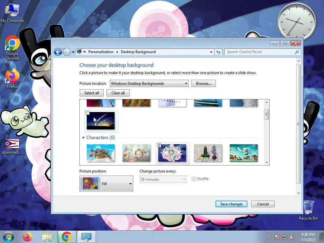Click the Browse... button
Image resolution: width=324 pixels, height=243 pixels.
pyautogui.click(x=203, y=84)
